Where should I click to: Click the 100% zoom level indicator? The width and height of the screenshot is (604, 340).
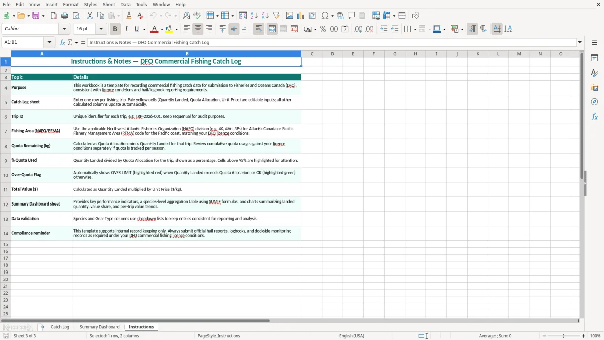click(x=595, y=336)
